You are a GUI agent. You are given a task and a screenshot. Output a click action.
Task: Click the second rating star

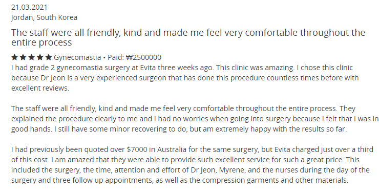tap(23, 57)
